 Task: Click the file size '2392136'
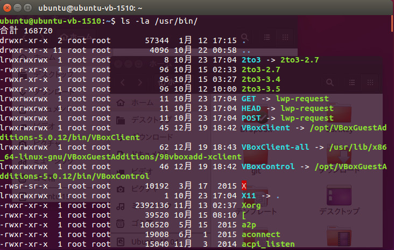pos(152,206)
